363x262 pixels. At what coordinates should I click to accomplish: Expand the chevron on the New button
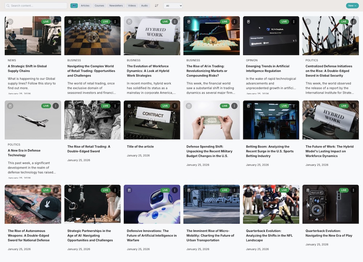click(356, 6)
